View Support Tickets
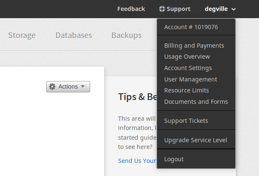 pyautogui.click(x=186, y=121)
